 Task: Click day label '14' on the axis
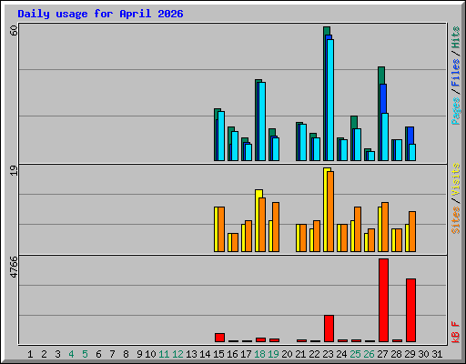(x=205, y=354)
